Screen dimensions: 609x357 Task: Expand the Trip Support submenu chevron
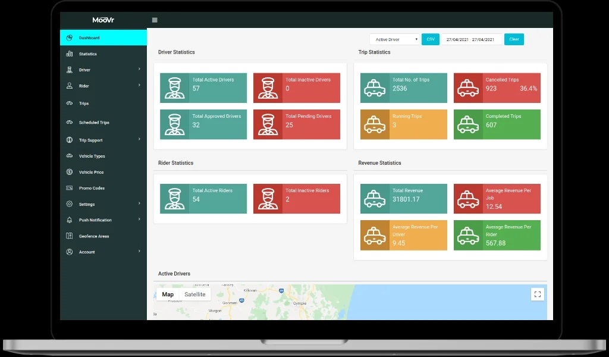(x=139, y=139)
